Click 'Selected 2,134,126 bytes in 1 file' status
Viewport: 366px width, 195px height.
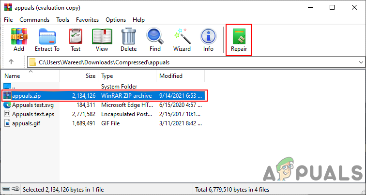point(63,189)
